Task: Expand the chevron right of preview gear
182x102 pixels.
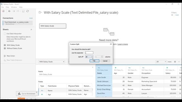Action: (x=179, y=62)
